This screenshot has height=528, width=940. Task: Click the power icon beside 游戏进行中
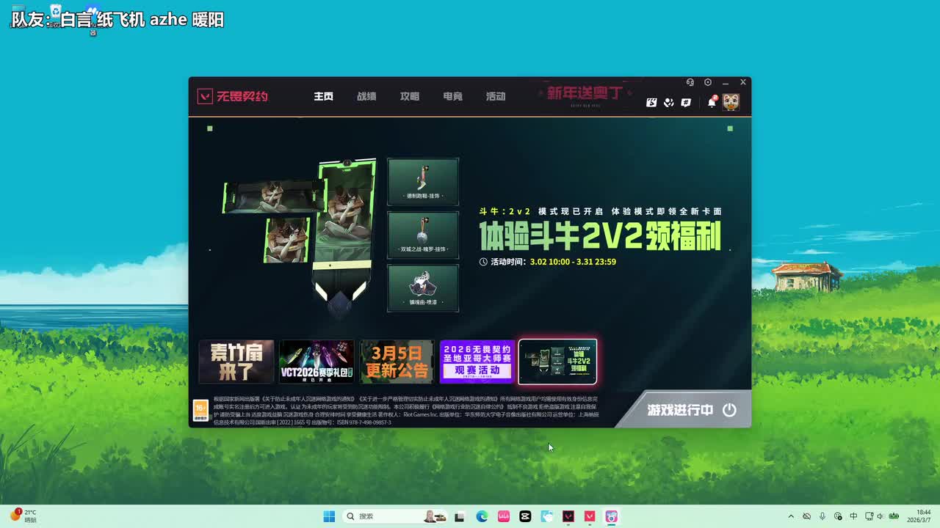tap(729, 410)
